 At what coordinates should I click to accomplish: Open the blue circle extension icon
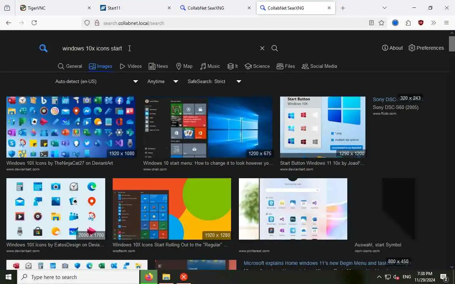pos(395,23)
